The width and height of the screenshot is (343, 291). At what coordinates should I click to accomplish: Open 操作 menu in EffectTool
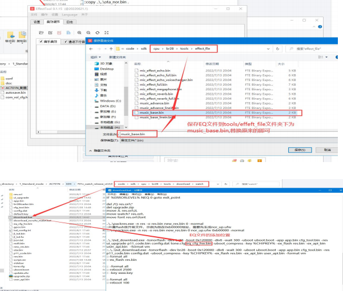click(44, 14)
